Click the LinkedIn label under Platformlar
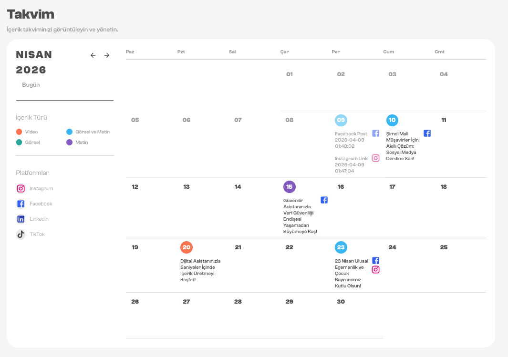 (39, 219)
